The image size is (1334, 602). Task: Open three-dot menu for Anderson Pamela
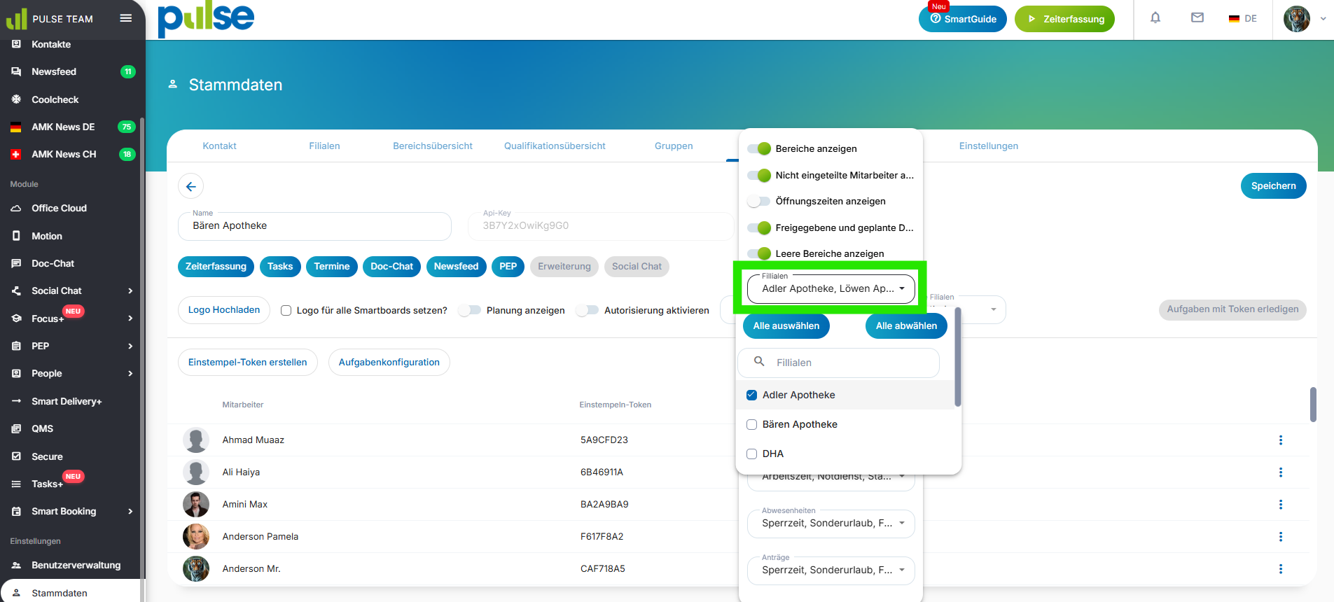[x=1281, y=537]
